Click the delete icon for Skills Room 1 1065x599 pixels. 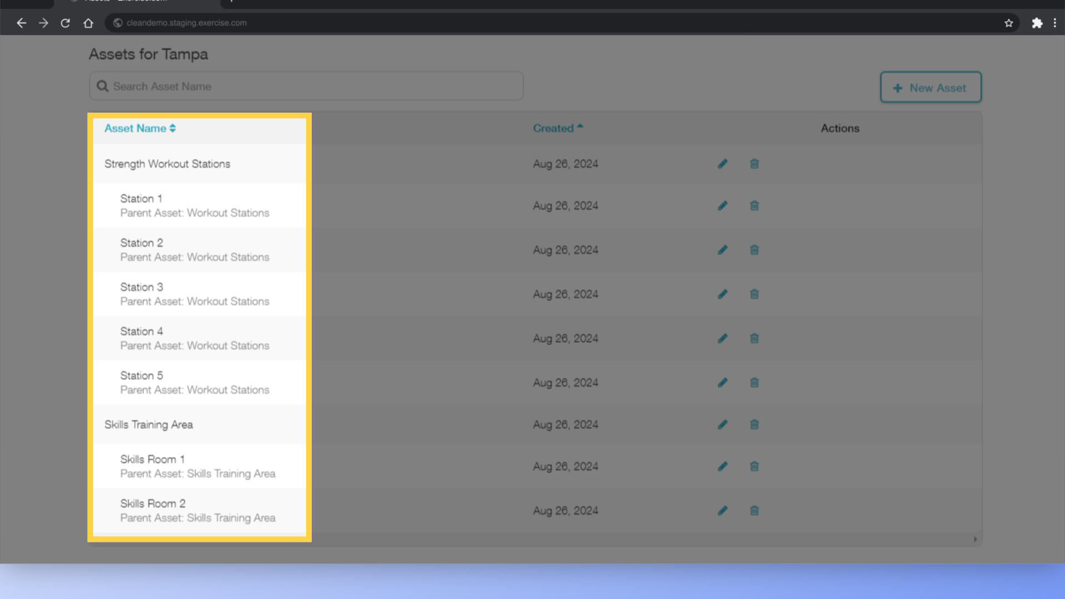click(754, 466)
